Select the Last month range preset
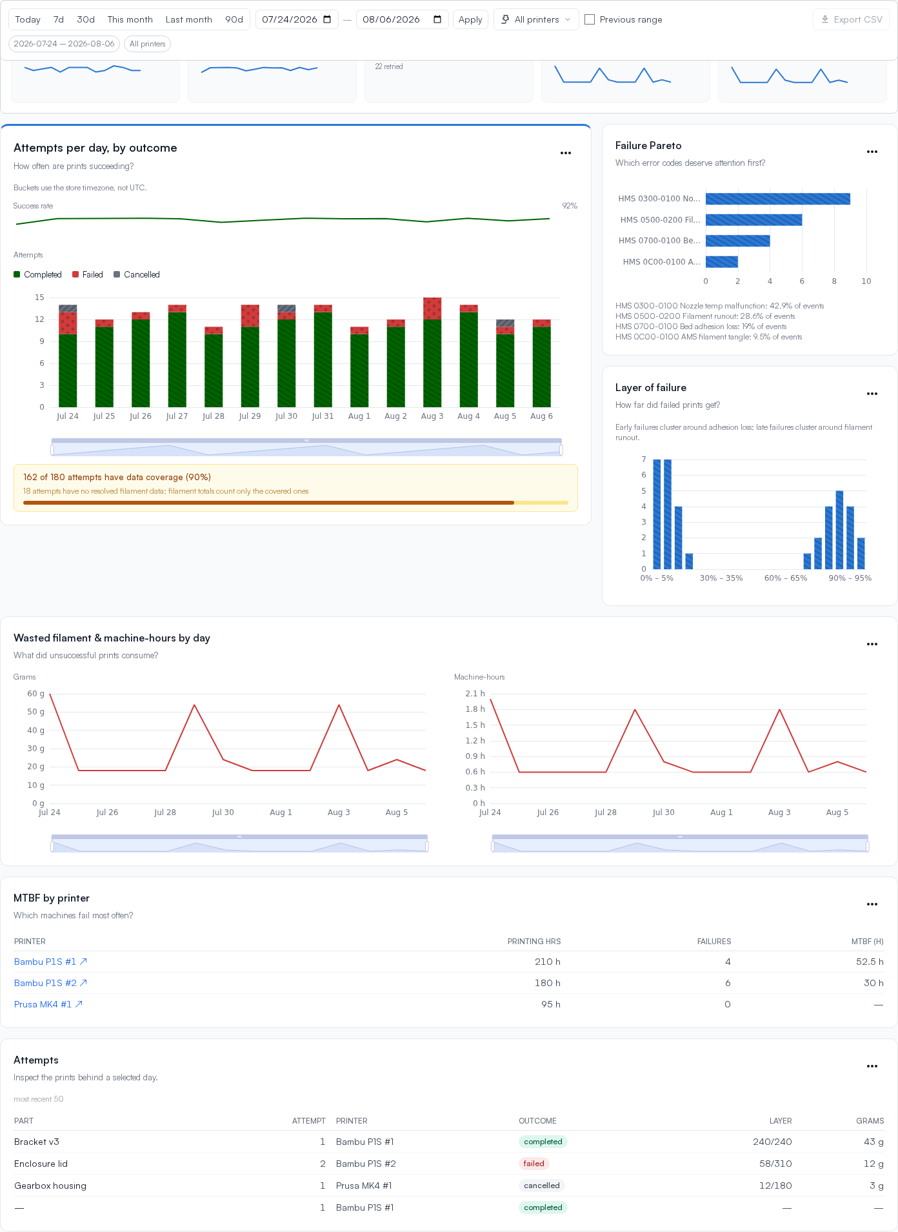Viewport: 898px width, 1232px height. click(x=189, y=19)
